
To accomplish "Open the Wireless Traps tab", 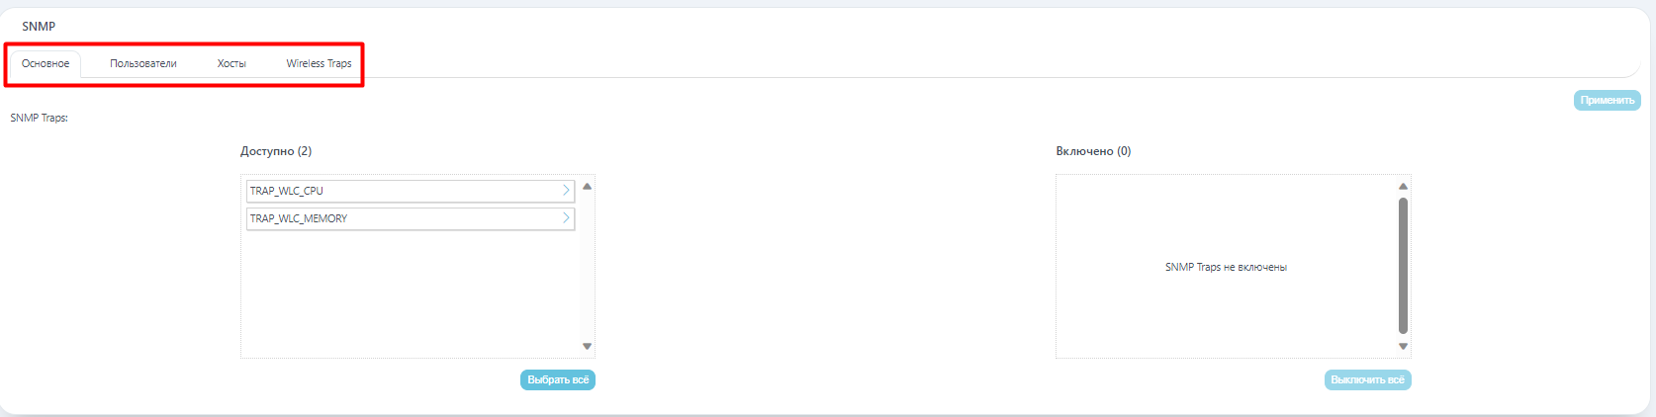I will (x=319, y=63).
